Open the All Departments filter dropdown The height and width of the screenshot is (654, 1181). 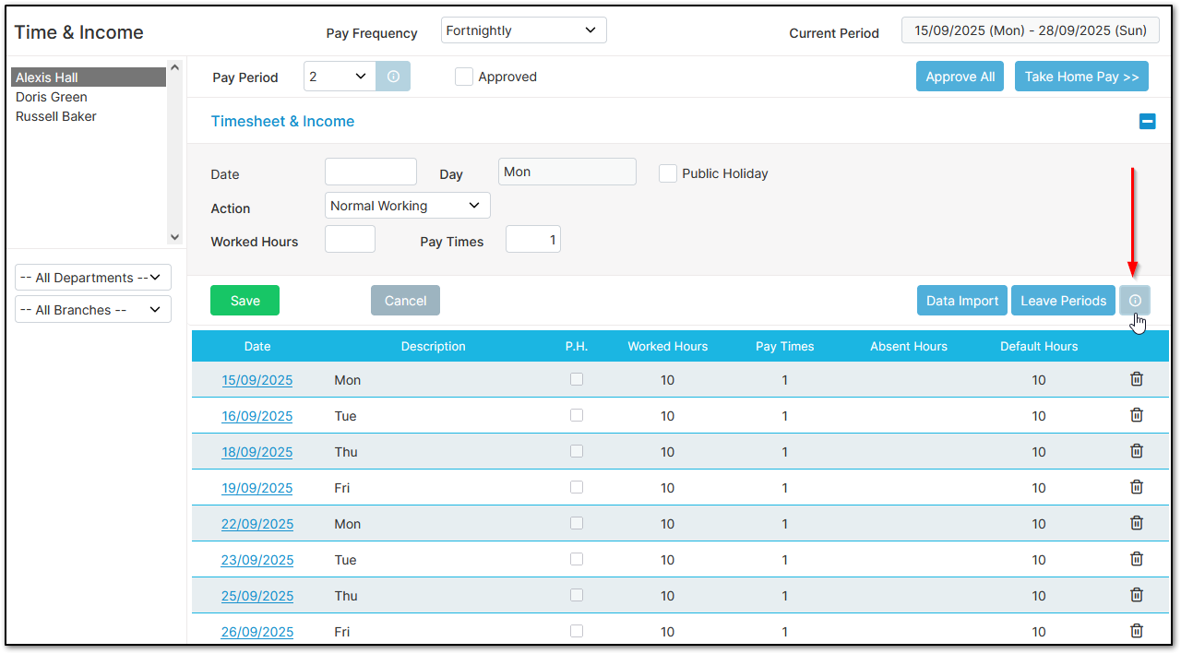tap(93, 278)
